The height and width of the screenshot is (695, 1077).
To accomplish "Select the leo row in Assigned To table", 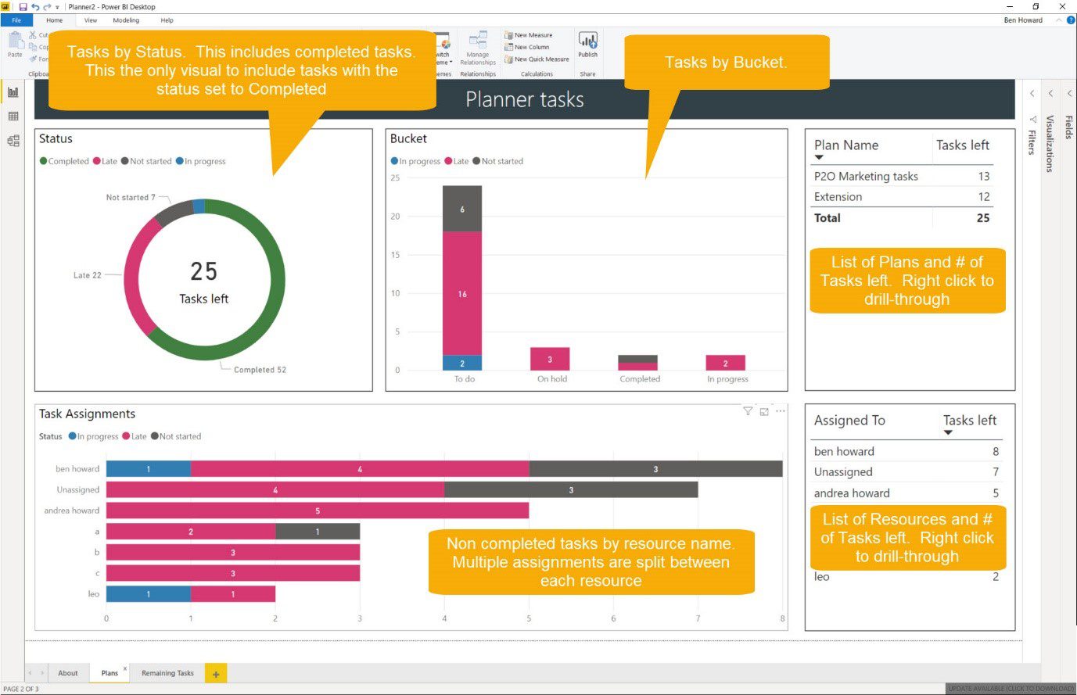I will [x=906, y=577].
